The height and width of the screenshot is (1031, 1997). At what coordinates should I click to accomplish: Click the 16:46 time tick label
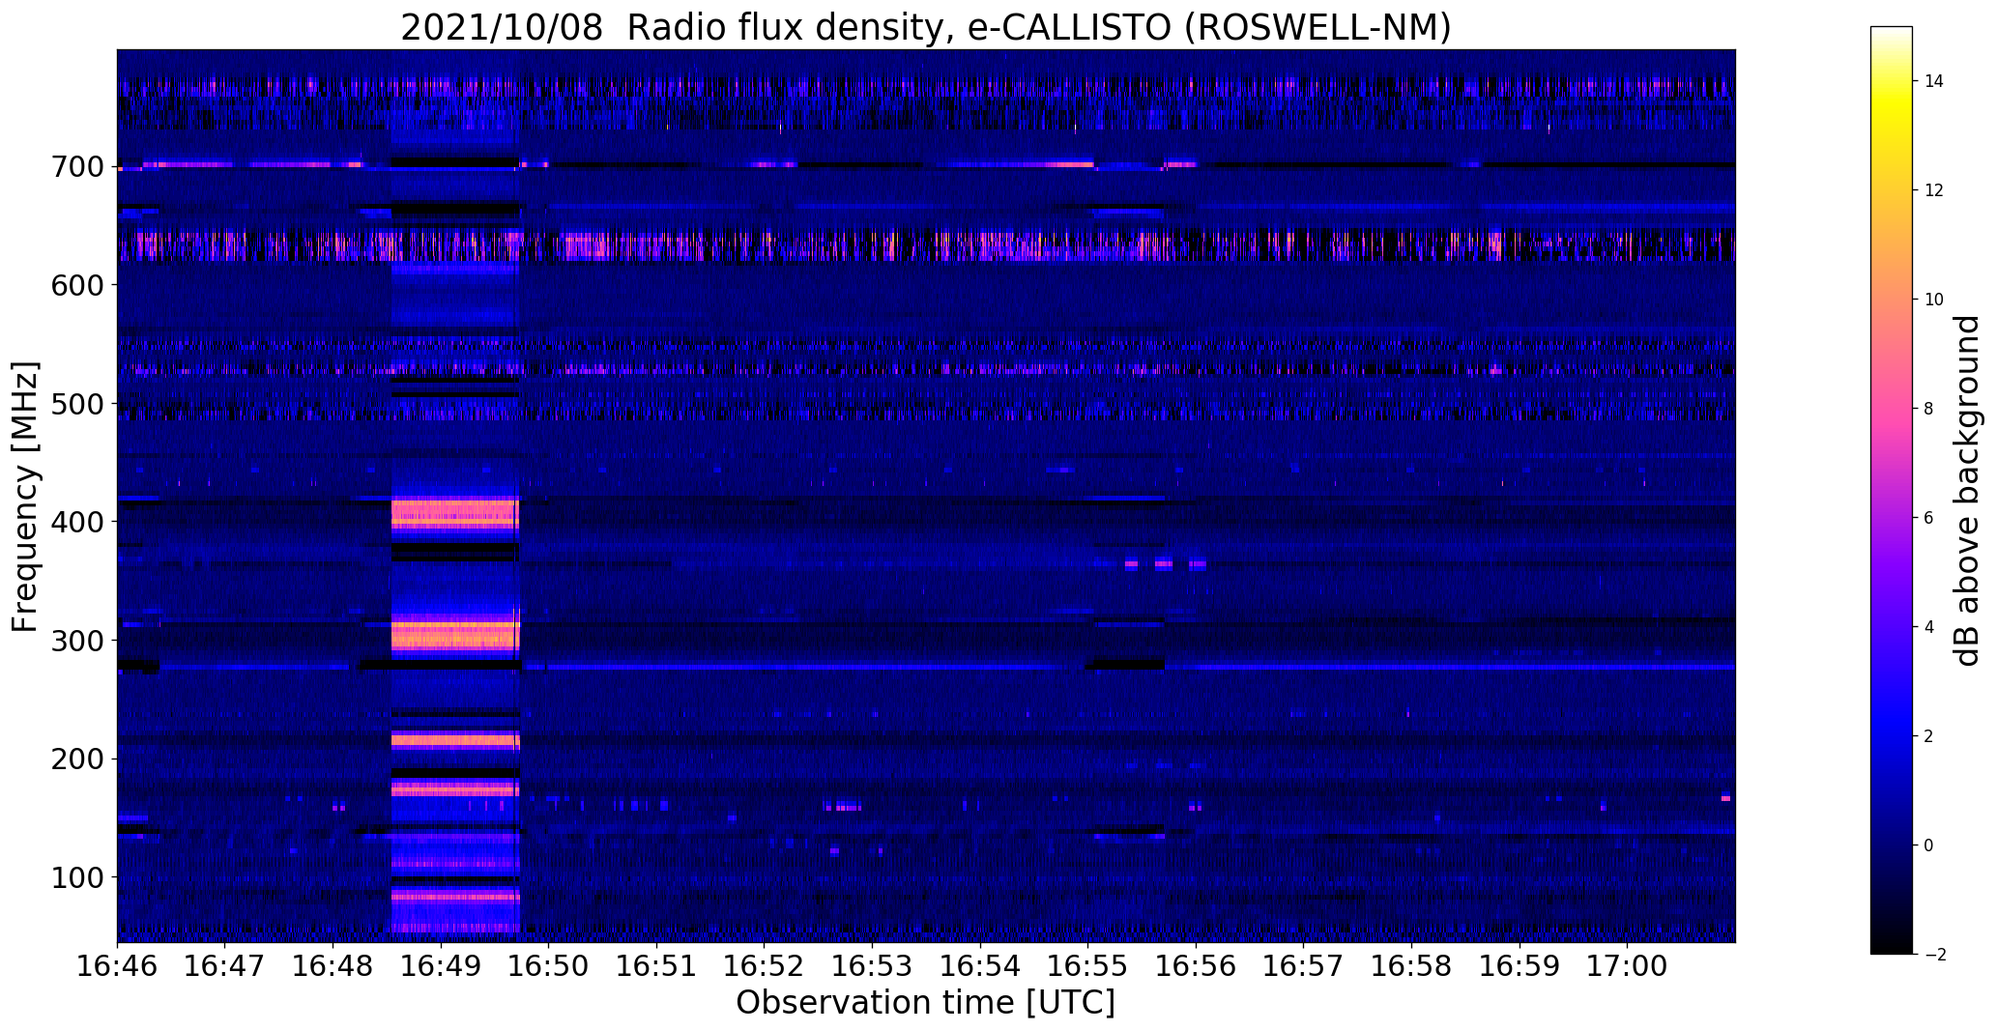click(x=117, y=966)
